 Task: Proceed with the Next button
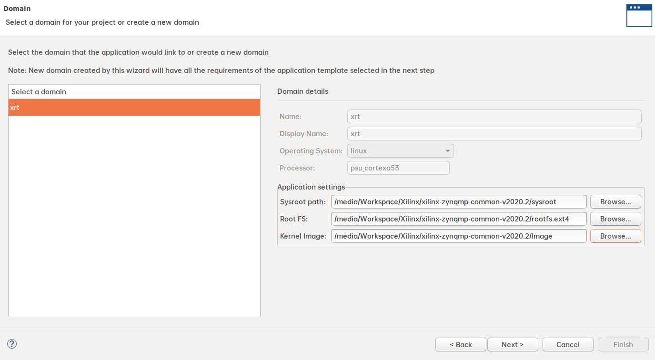point(513,345)
